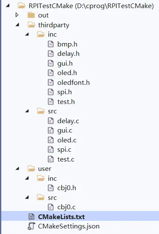Click the thirdparty folder icon

[x=32, y=25]
